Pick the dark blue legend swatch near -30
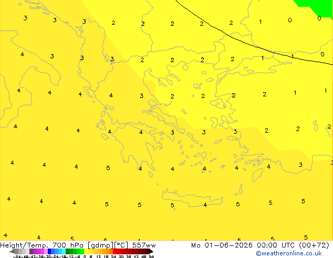Image resolution: width=333 pixels, height=258 pixels. pyautogui.click(x=49, y=252)
